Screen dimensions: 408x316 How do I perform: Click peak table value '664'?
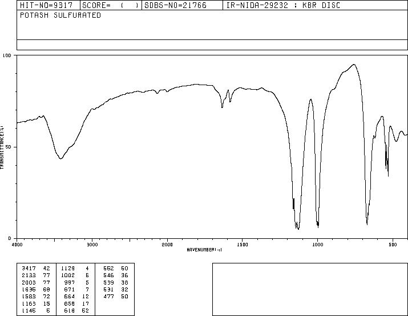(x=70, y=297)
